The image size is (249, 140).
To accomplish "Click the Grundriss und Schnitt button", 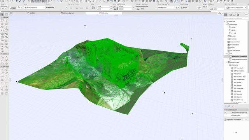I will pyautogui.click(x=236, y=8).
